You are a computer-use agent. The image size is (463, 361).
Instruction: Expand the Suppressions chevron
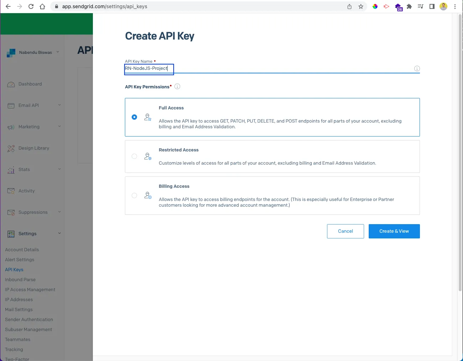[x=59, y=212]
